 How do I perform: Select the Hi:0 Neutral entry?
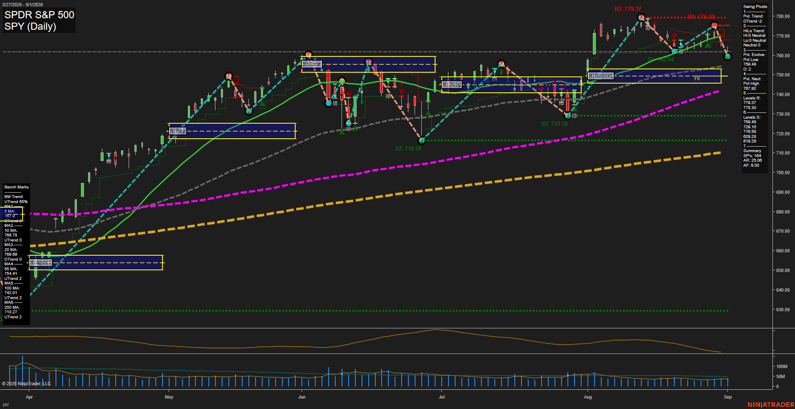point(754,36)
